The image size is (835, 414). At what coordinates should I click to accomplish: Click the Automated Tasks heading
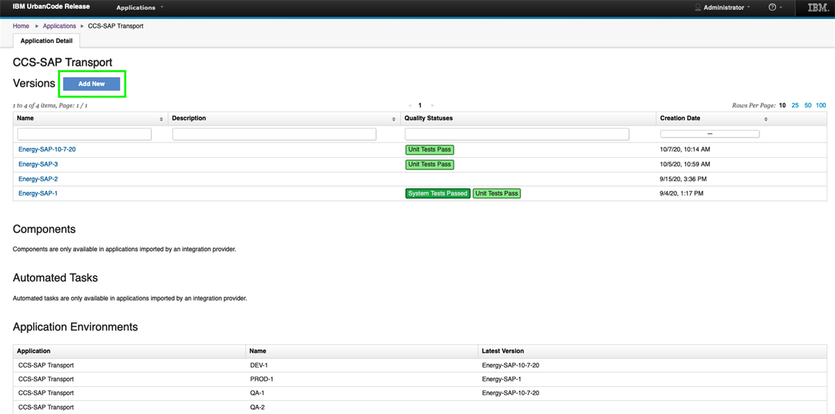[x=55, y=278]
